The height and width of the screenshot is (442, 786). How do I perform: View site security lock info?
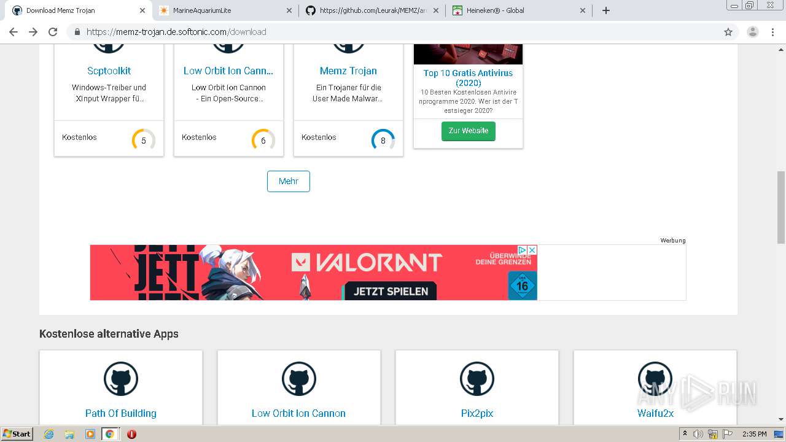77,32
